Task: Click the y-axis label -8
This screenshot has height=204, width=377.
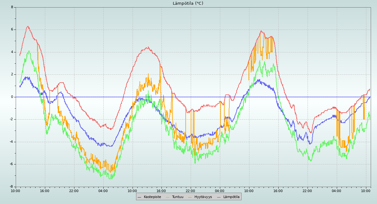Action: click(11, 187)
